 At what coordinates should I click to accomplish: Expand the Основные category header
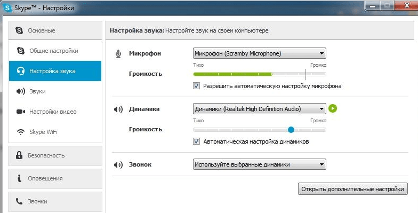[x=55, y=30]
